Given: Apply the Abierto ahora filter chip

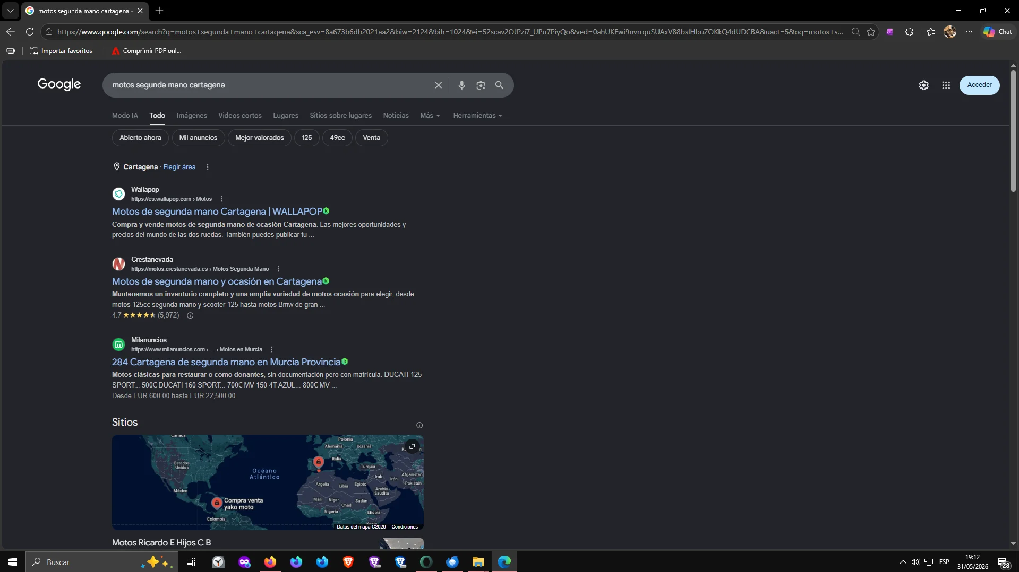Looking at the screenshot, I should [x=140, y=138].
